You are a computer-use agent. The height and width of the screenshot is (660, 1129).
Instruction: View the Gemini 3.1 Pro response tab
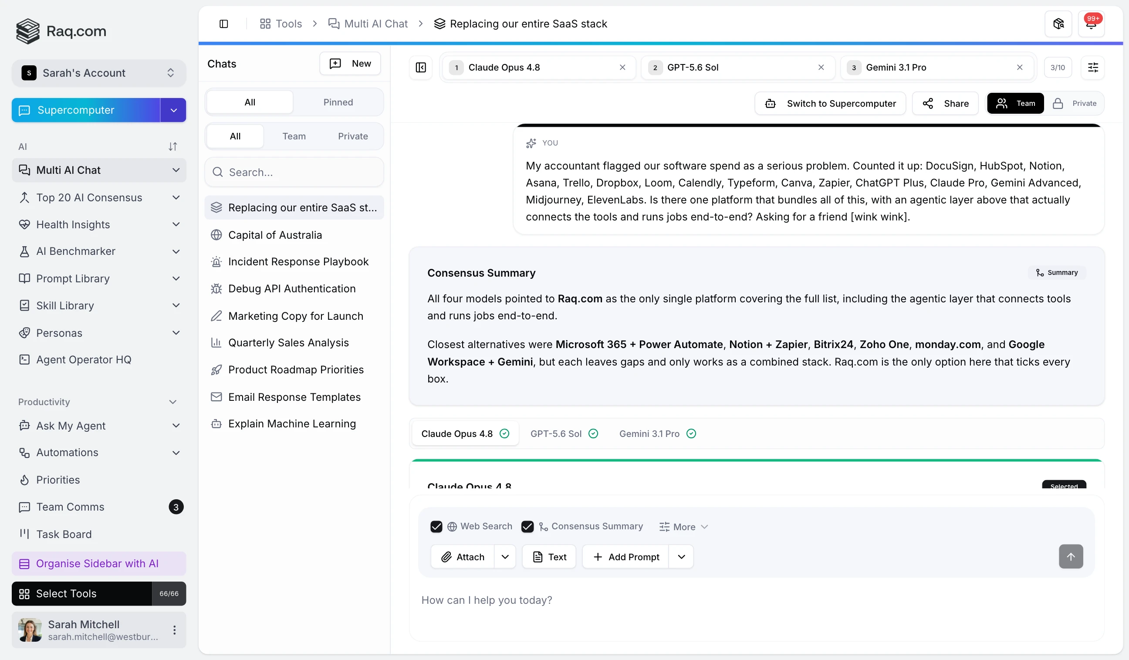[x=657, y=434]
